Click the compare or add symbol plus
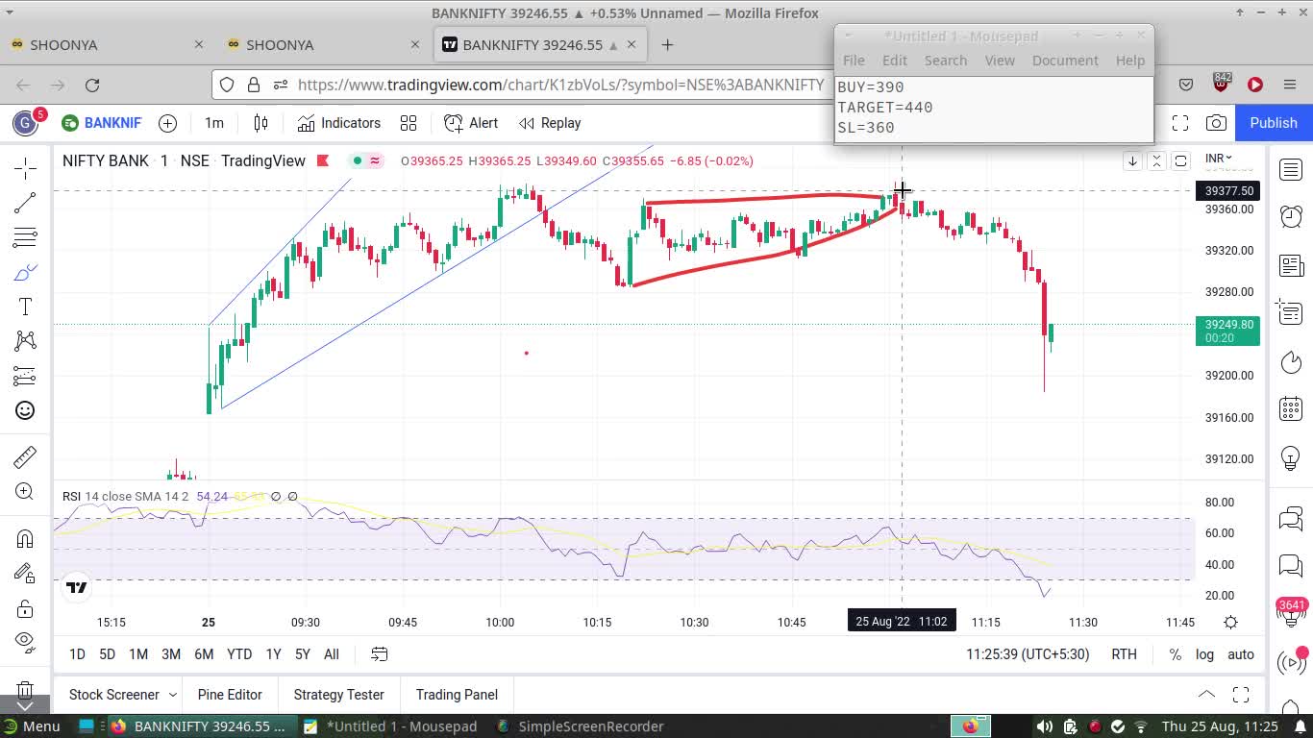1313x738 pixels. click(167, 123)
